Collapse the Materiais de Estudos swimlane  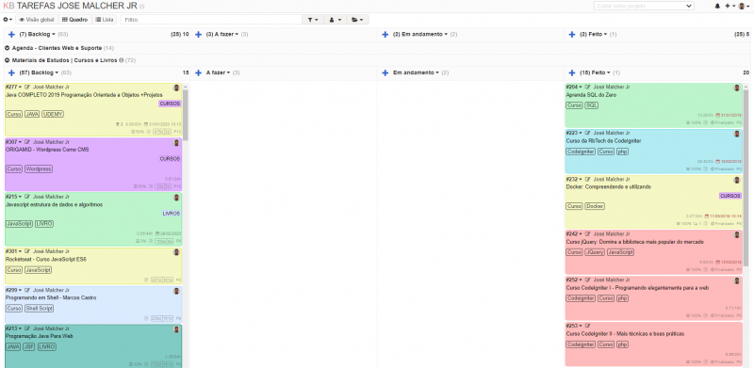pyautogui.click(x=8, y=60)
